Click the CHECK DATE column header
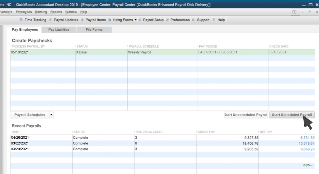Screen dimensions: 319x174 [x=279, y=47]
